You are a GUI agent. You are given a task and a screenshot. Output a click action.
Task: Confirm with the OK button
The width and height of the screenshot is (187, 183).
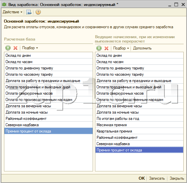(x=142, y=178)
